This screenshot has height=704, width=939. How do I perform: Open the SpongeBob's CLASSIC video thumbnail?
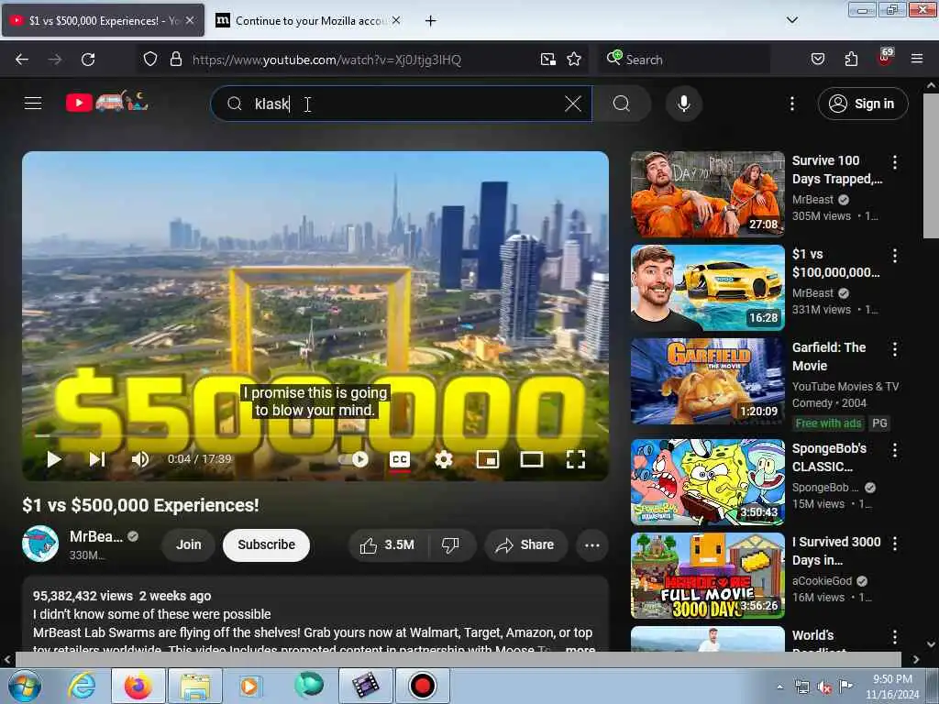(707, 482)
